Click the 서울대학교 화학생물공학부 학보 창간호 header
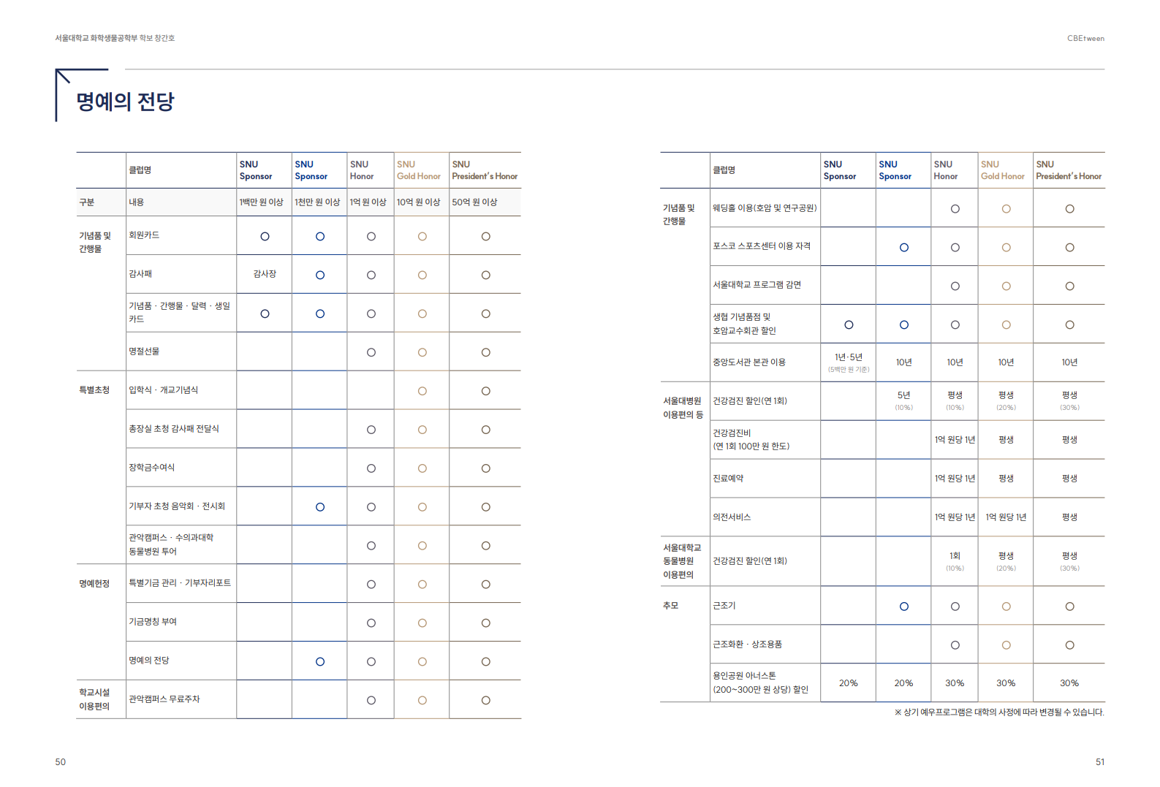The image size is (1160, 787). pos(115,38)
